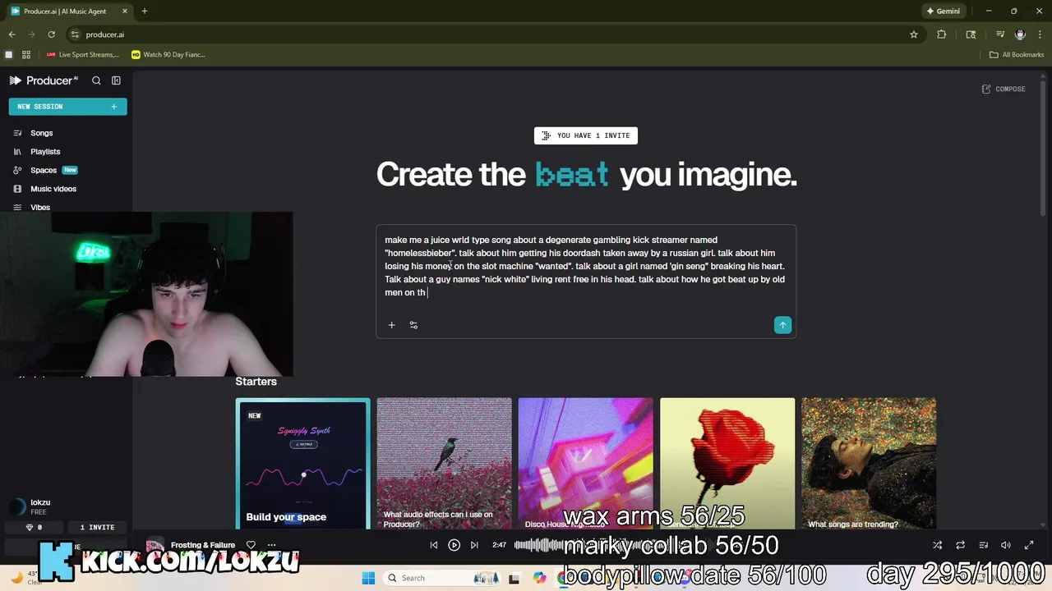
Task: Open Gemini in Chrome
Action: pyautogui.click(x=943, y=11)
